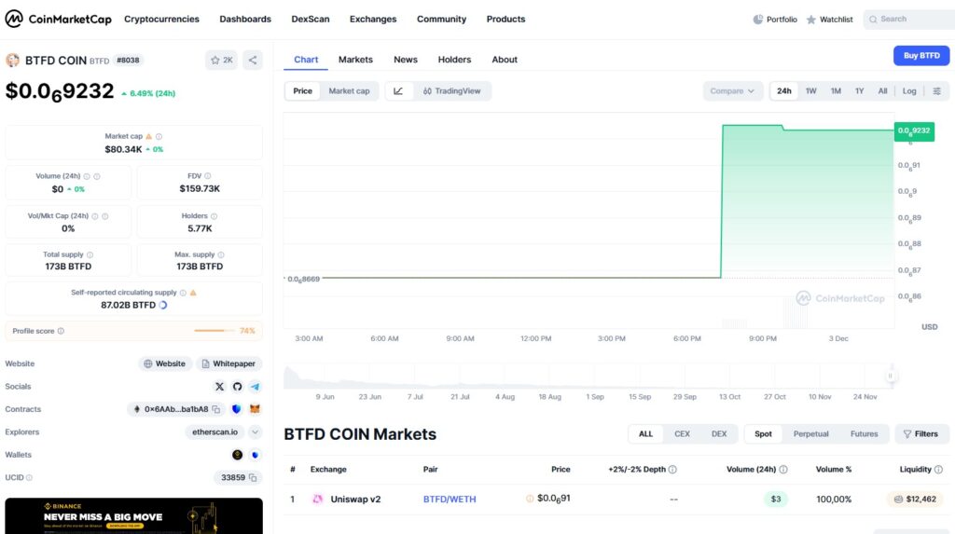Click the Search input field
This screenshot has width=955, height=534.
pyautogui.click(x=909, y=19)
